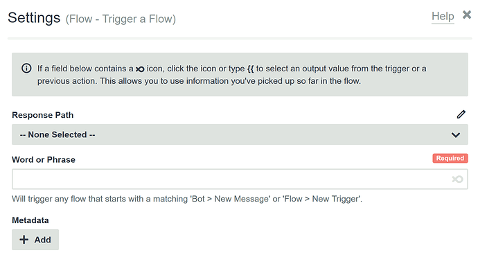Click the gray info banner message
Image resolution: width=478 pixels, height=266 pixels.
click(240, 75)
